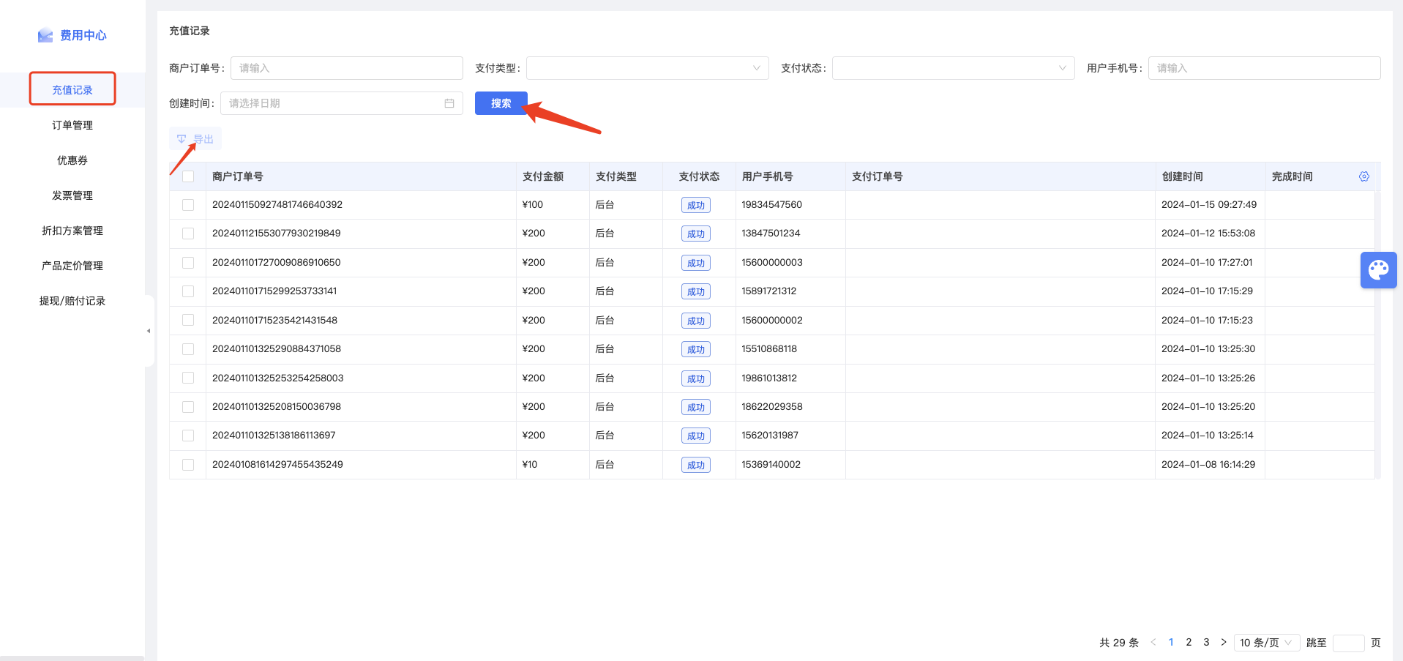Go to page 3
The height and width of the screenshot is (661, 1403).
tap(1206, 643)
